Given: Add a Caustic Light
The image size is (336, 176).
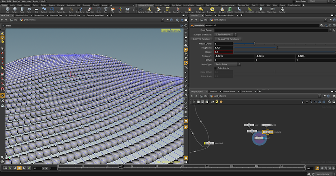Looking at the screenshot, I should coord(239,10).
